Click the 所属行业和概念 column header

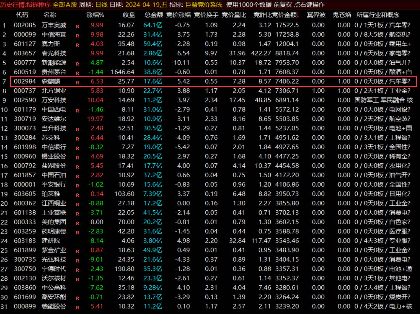pos(378,15)
